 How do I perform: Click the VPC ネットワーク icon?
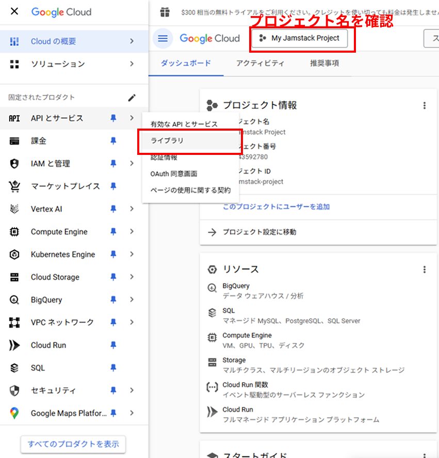tap(14, 323)
